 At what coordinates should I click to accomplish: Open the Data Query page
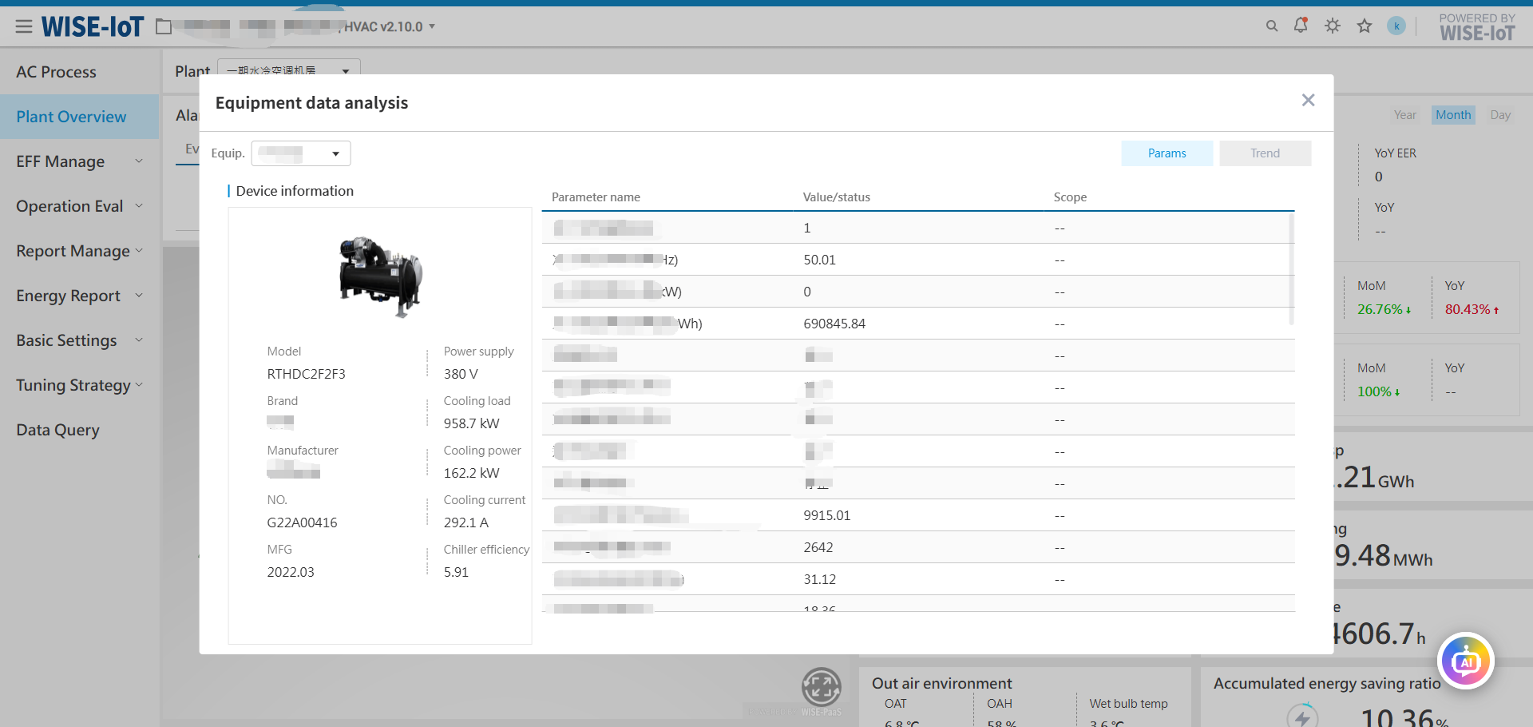(x=57, y=429)
